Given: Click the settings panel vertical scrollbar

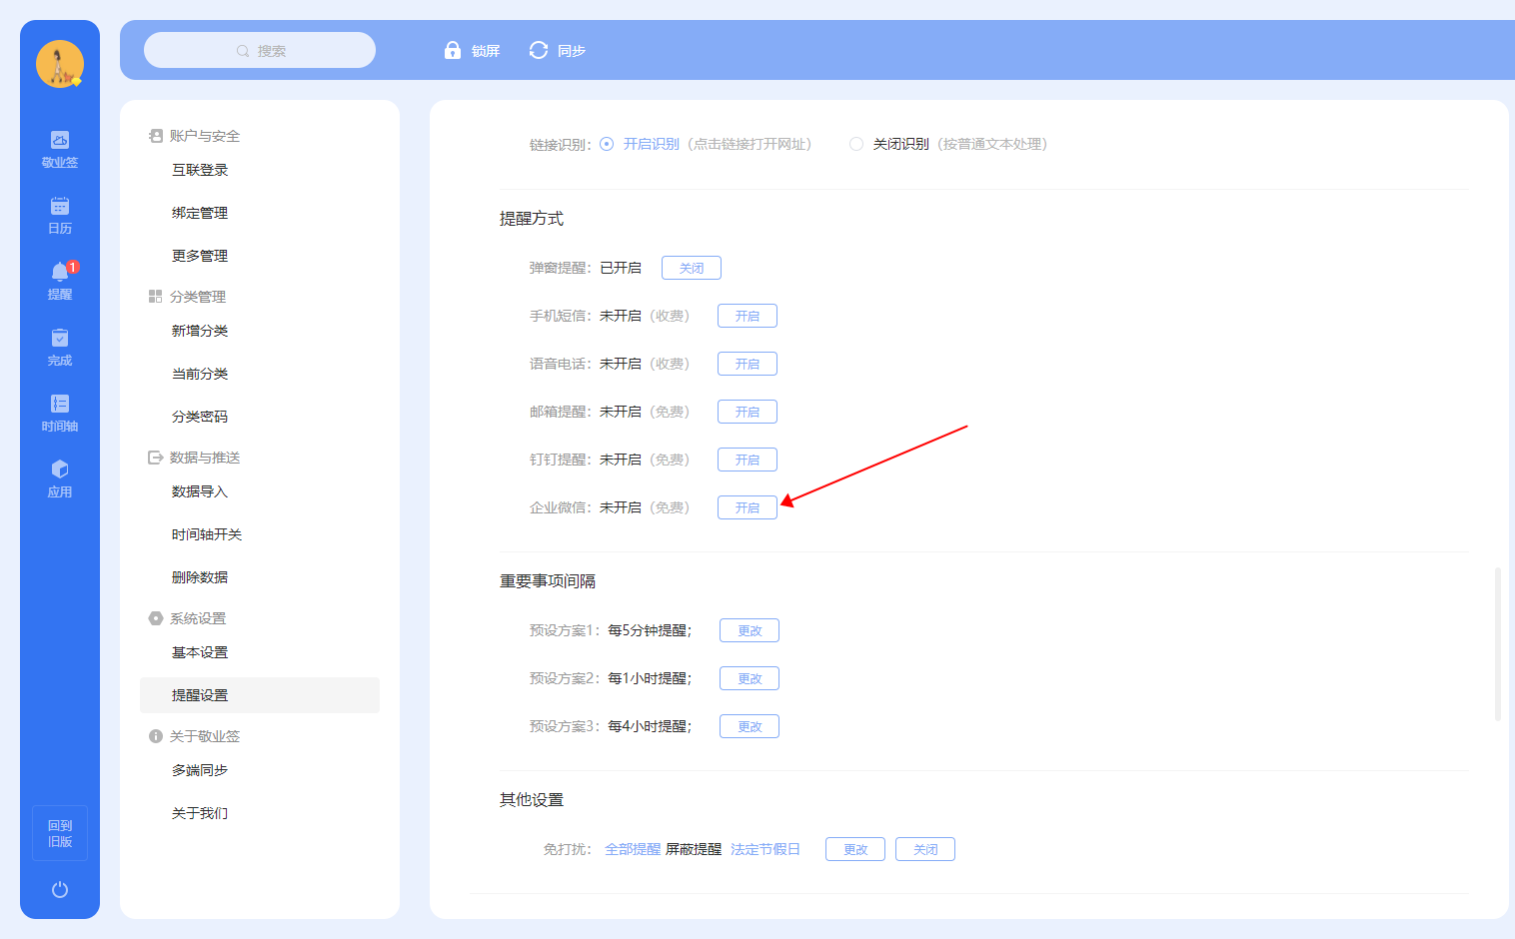Looking at the screenshot, I should [x=1497, y=644].
